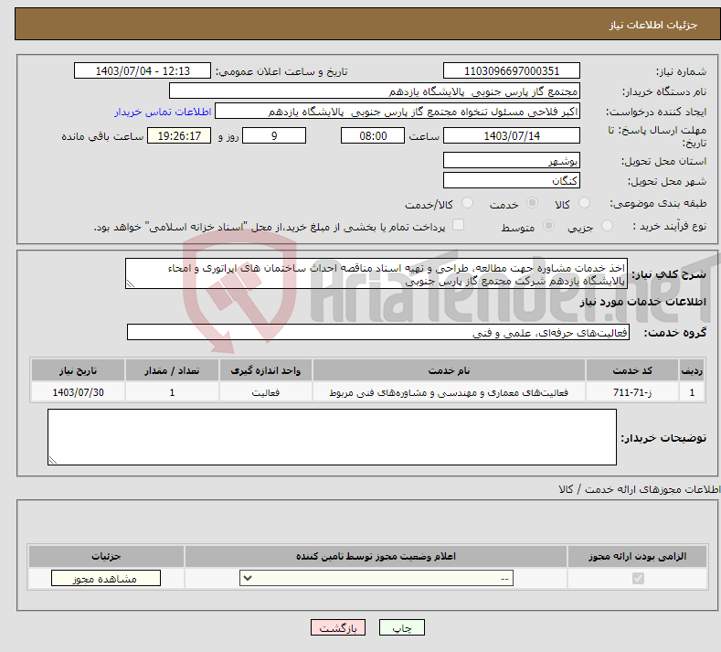Click the نام خدمت column header

tap(449, 370)
